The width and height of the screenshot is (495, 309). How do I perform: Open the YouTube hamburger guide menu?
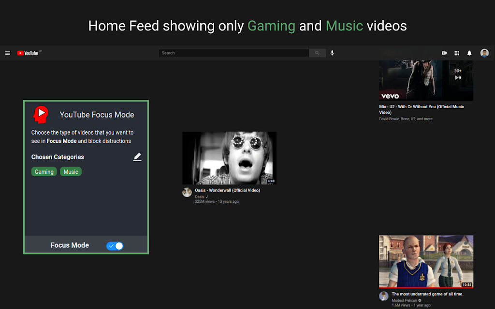pos(8,53)
